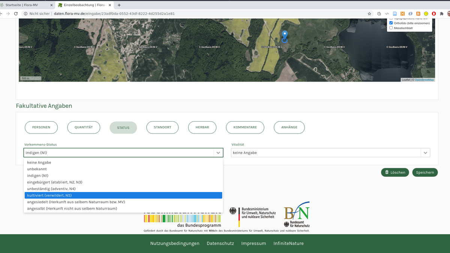Close the 'Einzelbeobachtung' tab
Image resolution: width=450 pixels, height=253 pixels.
[x=111, y=5]
